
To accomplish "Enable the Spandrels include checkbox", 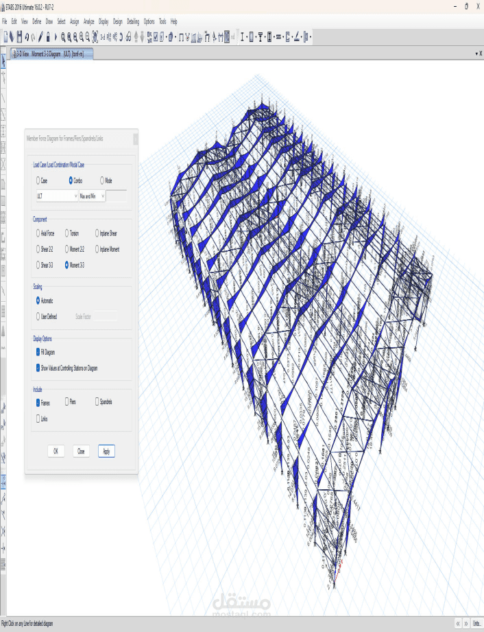I will point(97,402).
